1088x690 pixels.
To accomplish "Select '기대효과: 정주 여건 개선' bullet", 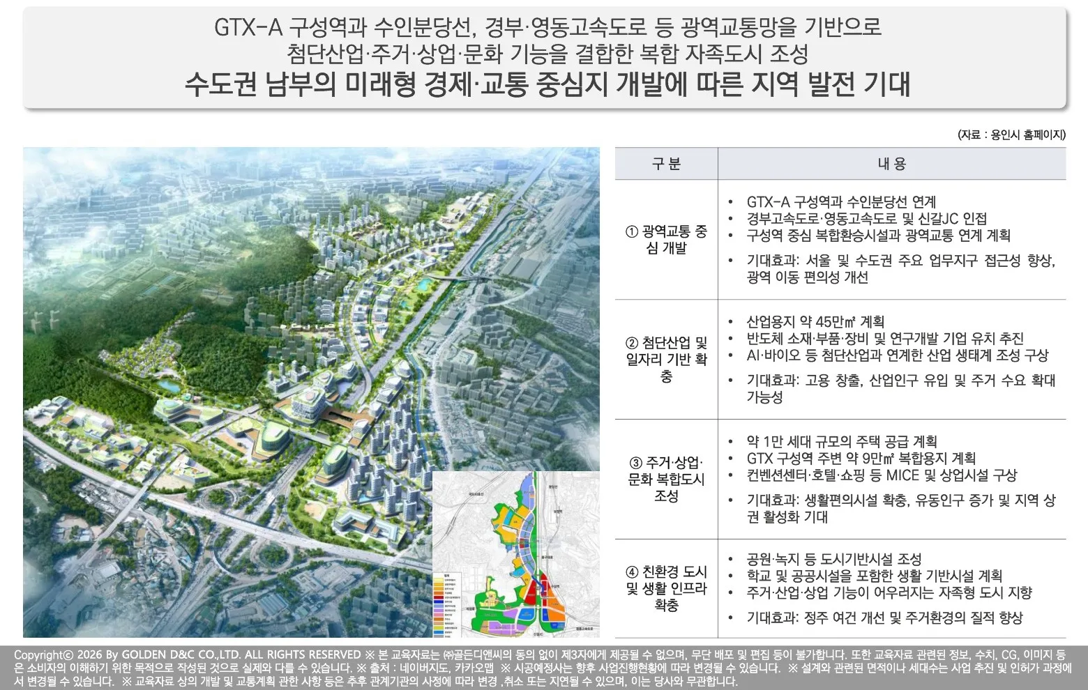I will [884, 618].
